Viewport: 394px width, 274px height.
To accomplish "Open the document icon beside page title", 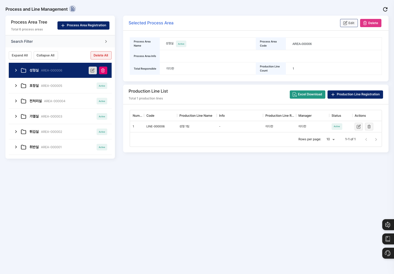I will (x=73, y=9).
